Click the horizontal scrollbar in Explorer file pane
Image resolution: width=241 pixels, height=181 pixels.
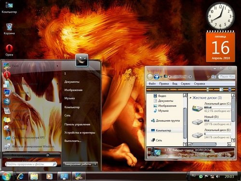pyautogui.click(x=204, y=144)
